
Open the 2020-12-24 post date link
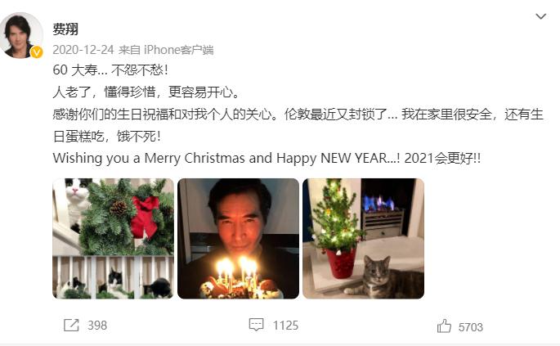(83, 50)
